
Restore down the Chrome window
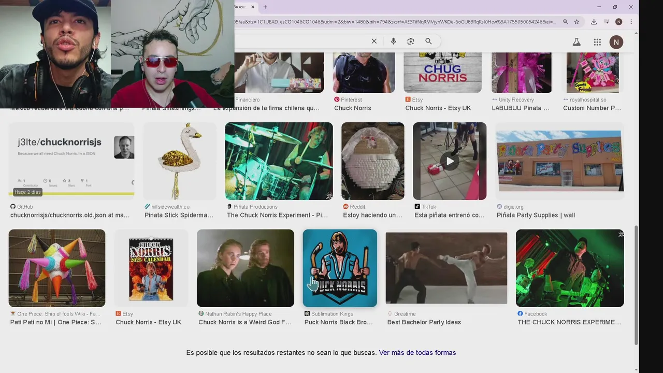pyautogui.click(x=615, y=7)
